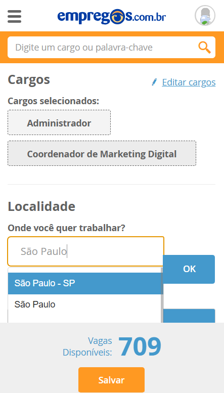The height and width of the screenshot is (393, 224).
Task: Choose the plain São Paulo suggestion below
Action: tap(84, 304)
